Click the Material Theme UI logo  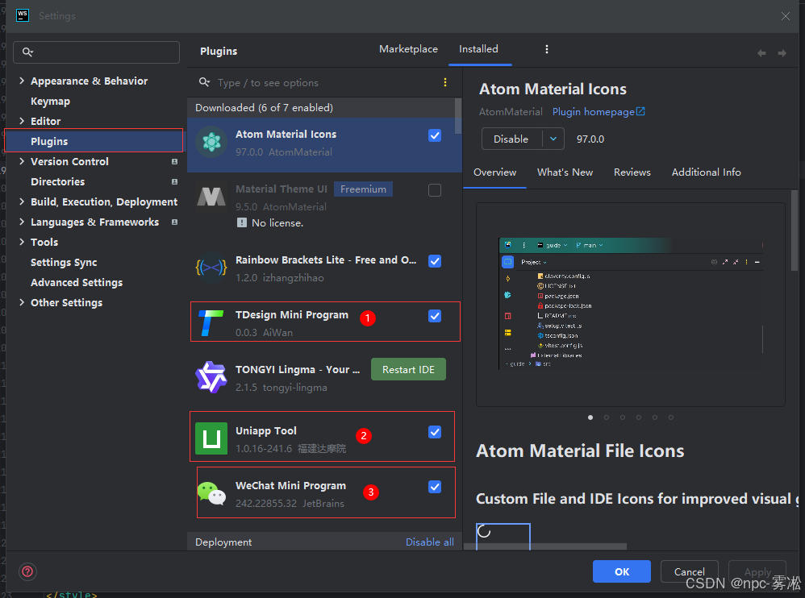tap(211, 197)
